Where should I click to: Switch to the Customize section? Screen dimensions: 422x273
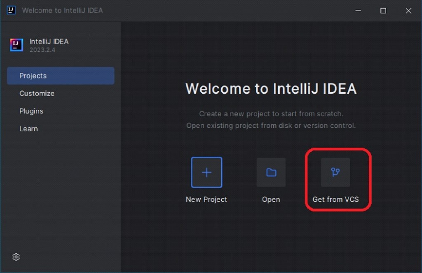(37, 93)
